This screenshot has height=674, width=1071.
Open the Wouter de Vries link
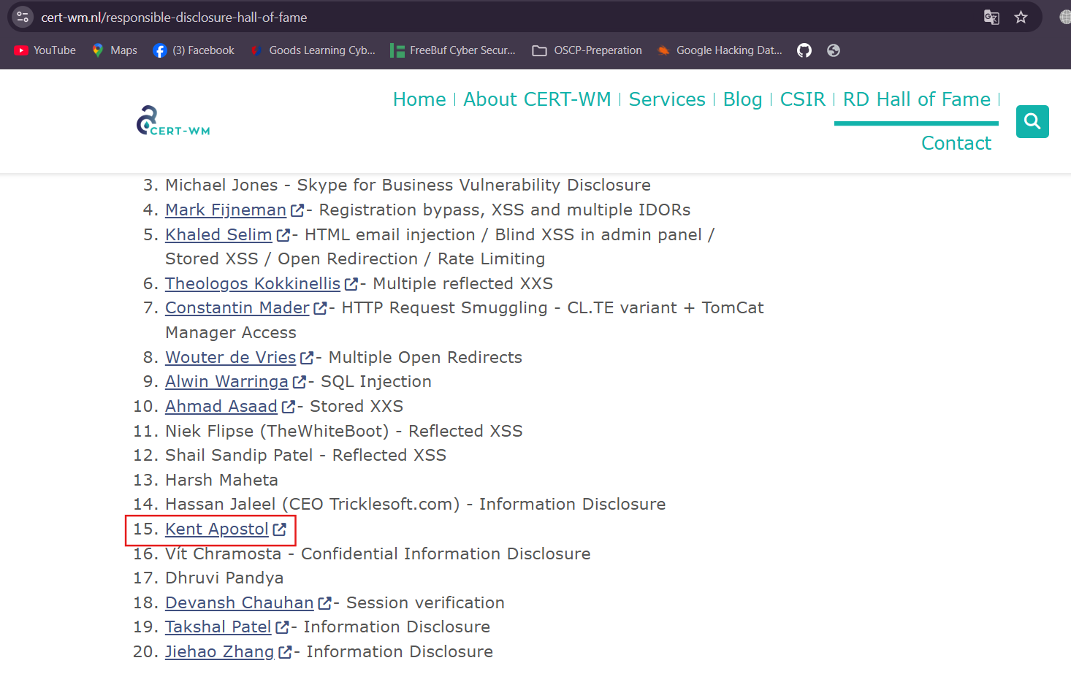230,357
